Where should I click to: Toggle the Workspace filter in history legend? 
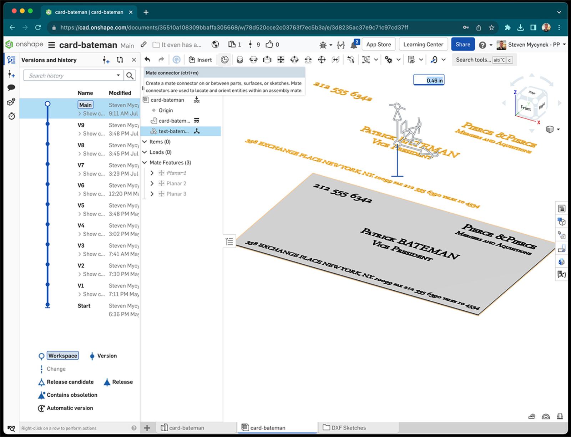62,356
